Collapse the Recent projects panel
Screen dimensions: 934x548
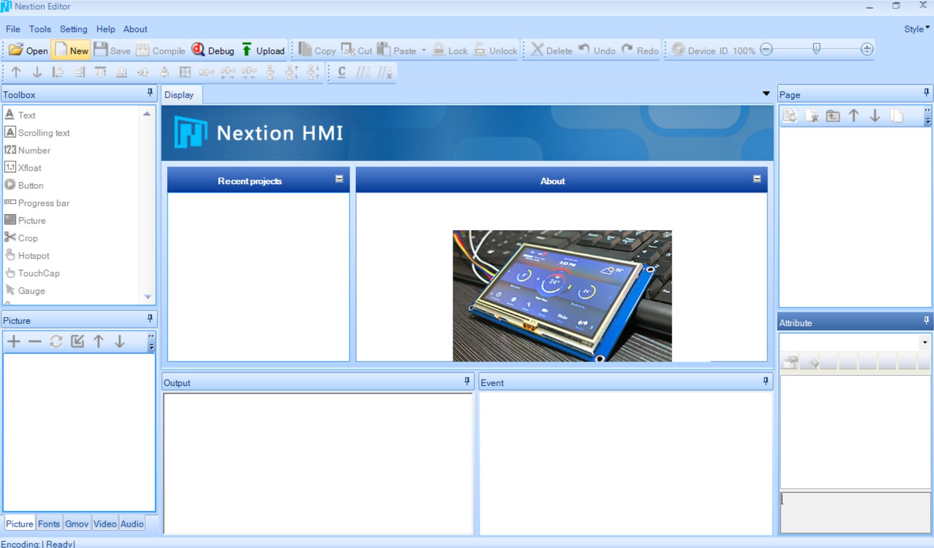[x=339, y=179]
